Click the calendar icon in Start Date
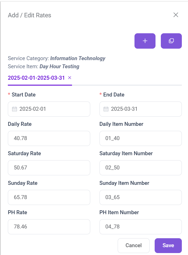 pyautogui.click(x=15, y=109)
